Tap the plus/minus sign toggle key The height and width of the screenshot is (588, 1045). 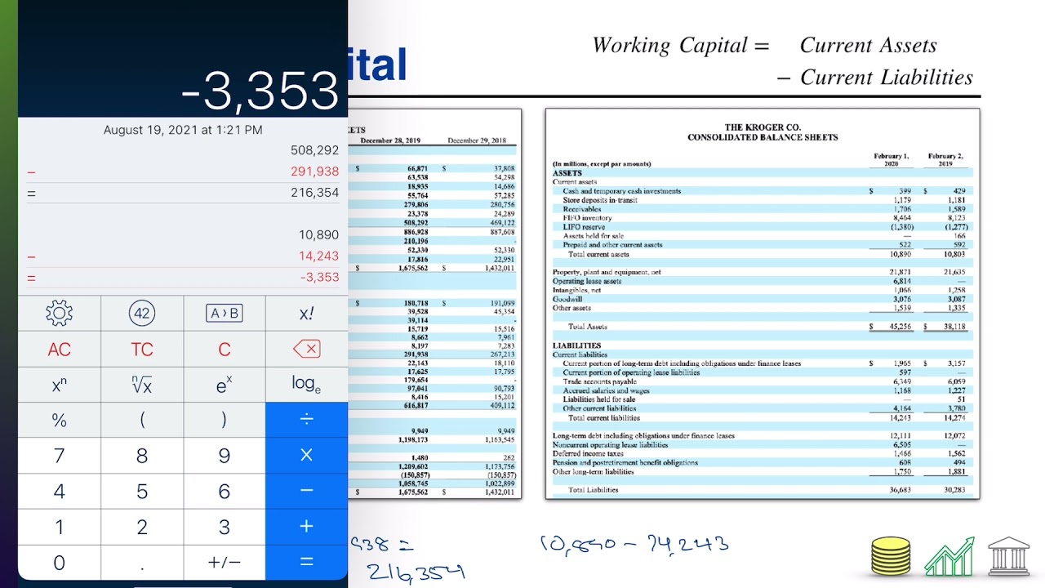(225, 563)
